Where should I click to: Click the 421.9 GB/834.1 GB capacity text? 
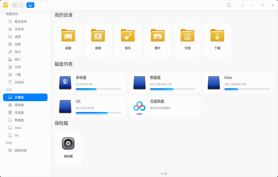161,84
